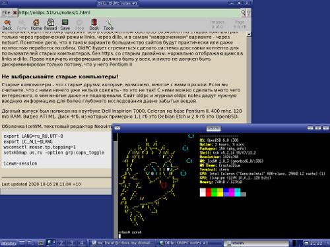Open the Home page in Dillo
The height and width of the screenshot is (247, 330).
36,24
